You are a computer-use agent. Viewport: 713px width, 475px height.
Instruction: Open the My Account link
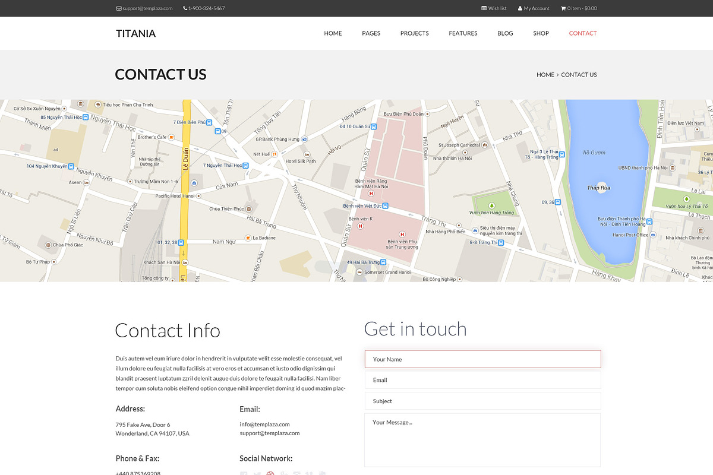click(537, 8)
